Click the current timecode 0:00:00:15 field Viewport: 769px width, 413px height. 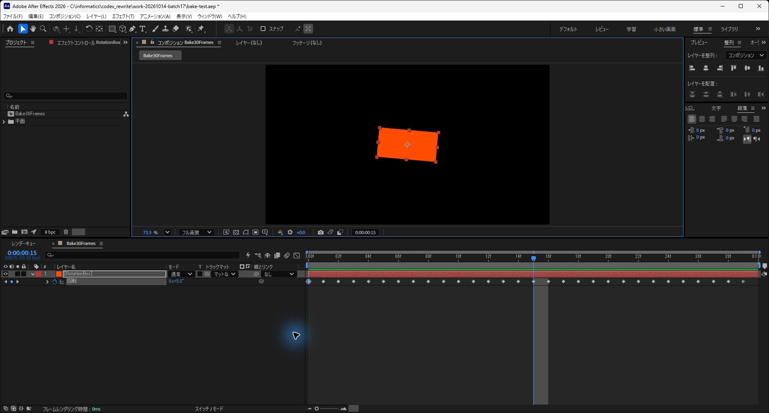(22, 253)
